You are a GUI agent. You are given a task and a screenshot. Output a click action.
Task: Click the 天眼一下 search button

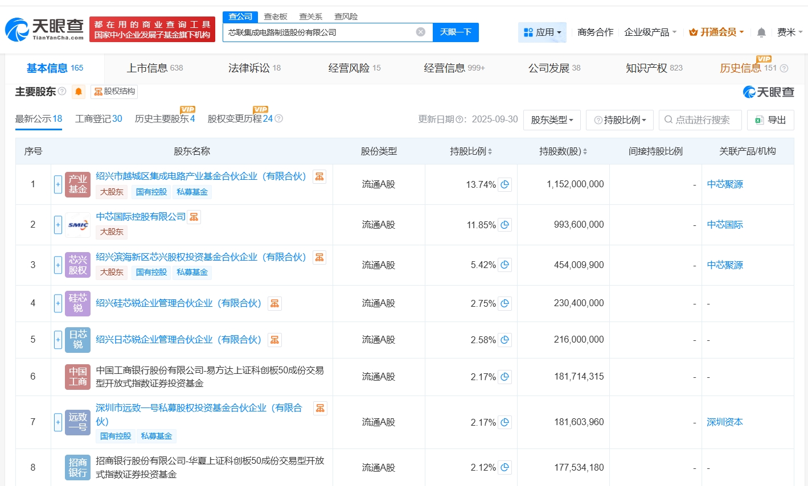coord(456,32)
